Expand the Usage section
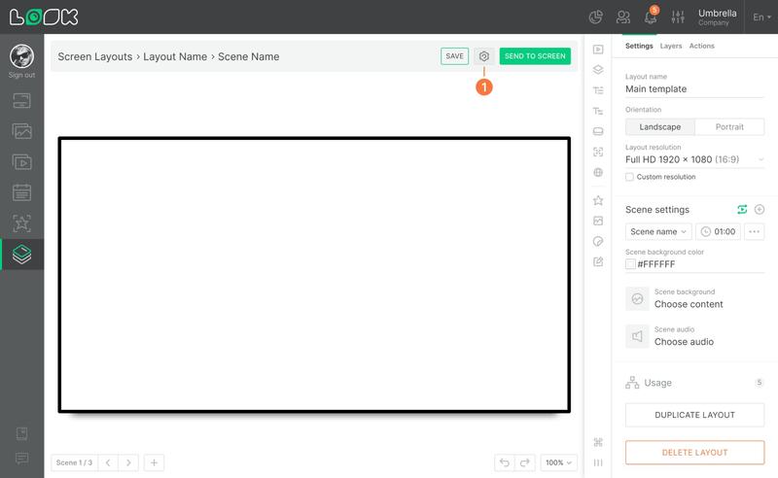 point(694,383)
